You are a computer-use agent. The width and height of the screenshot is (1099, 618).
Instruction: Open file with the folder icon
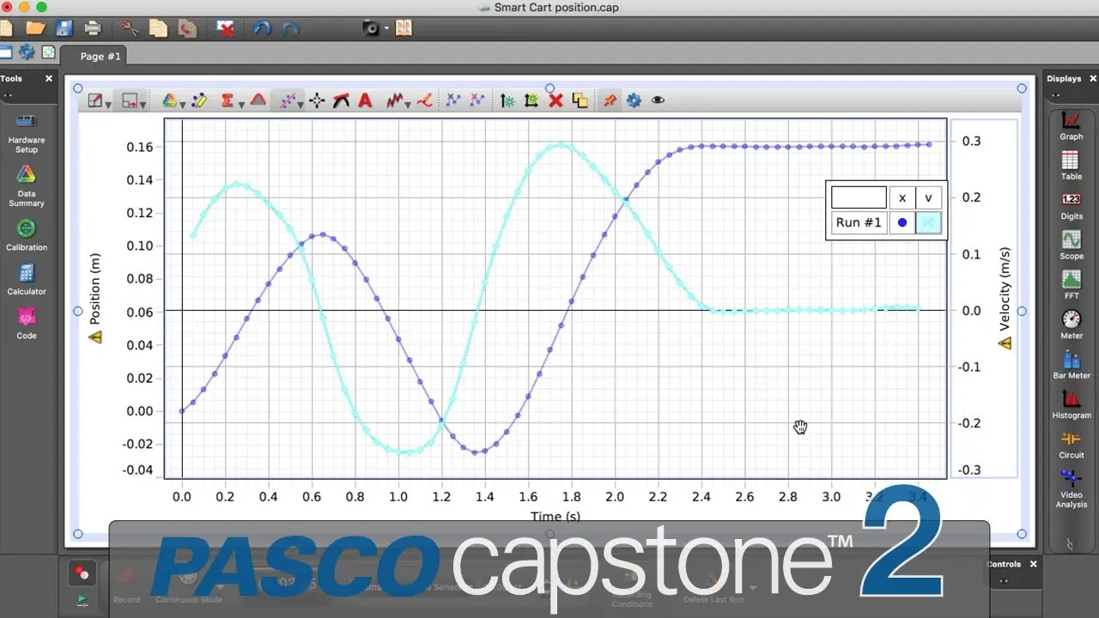35,28
